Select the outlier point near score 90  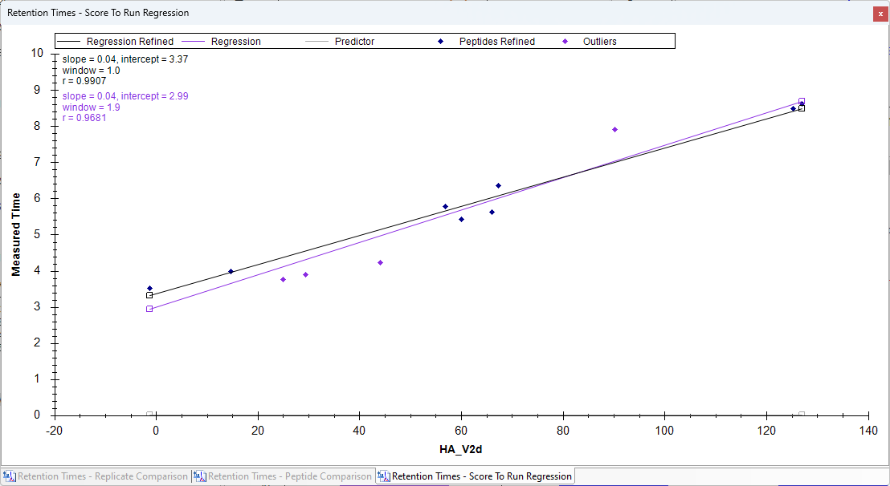pyautogui.click(x=614, y=129)
